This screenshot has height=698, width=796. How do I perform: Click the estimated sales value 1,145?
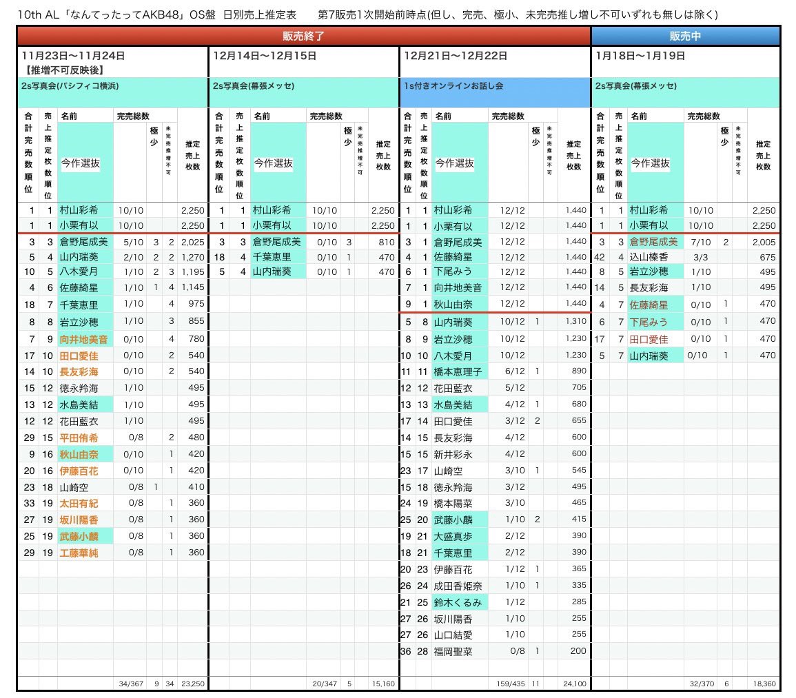point(193,287)
